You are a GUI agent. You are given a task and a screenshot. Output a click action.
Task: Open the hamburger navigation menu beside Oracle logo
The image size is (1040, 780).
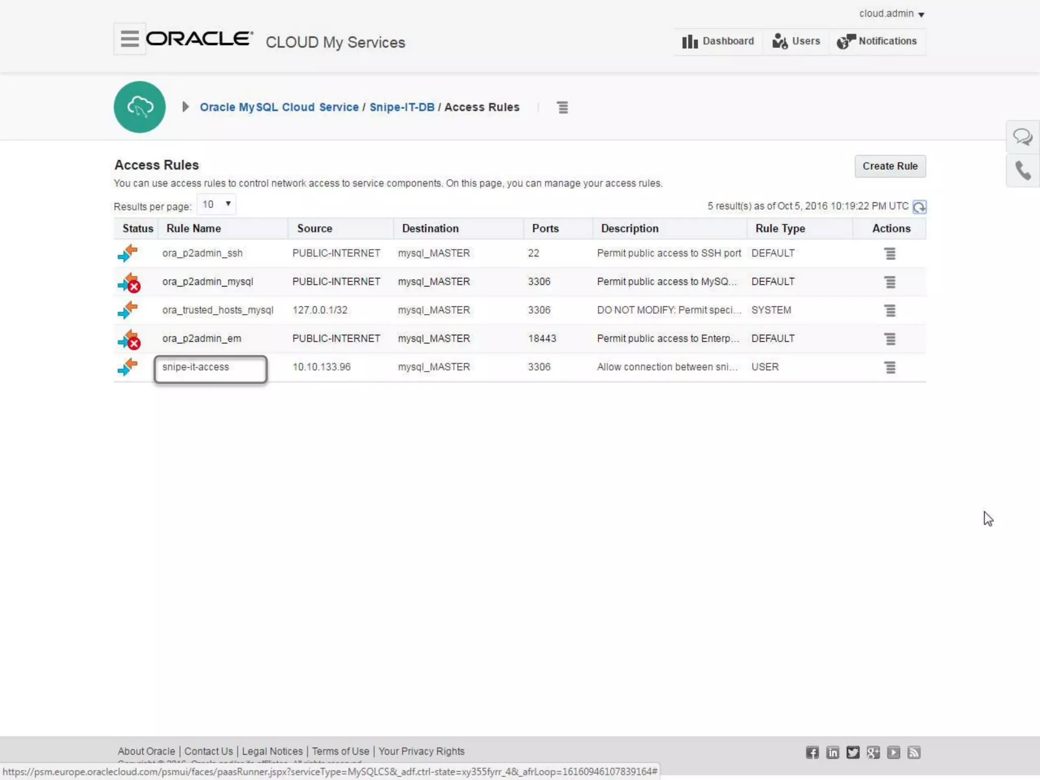[129, 39]
